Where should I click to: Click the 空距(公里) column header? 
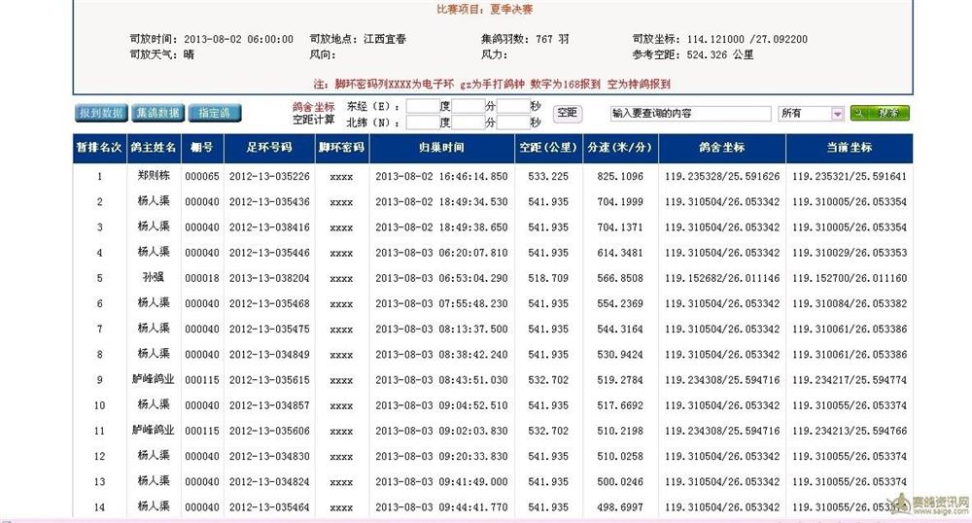click(x=548, y=148)
